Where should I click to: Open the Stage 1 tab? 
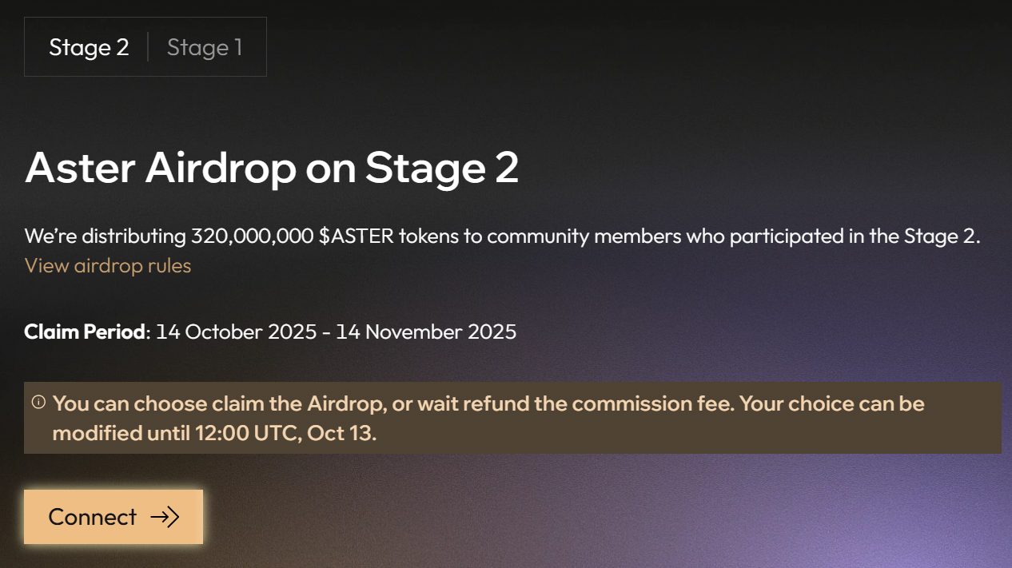tap(205, 48)
